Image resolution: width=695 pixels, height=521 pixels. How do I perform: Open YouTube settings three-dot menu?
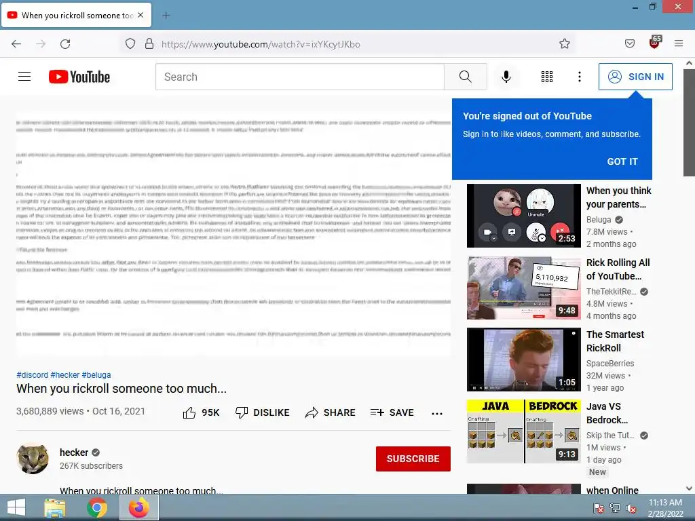580,77
